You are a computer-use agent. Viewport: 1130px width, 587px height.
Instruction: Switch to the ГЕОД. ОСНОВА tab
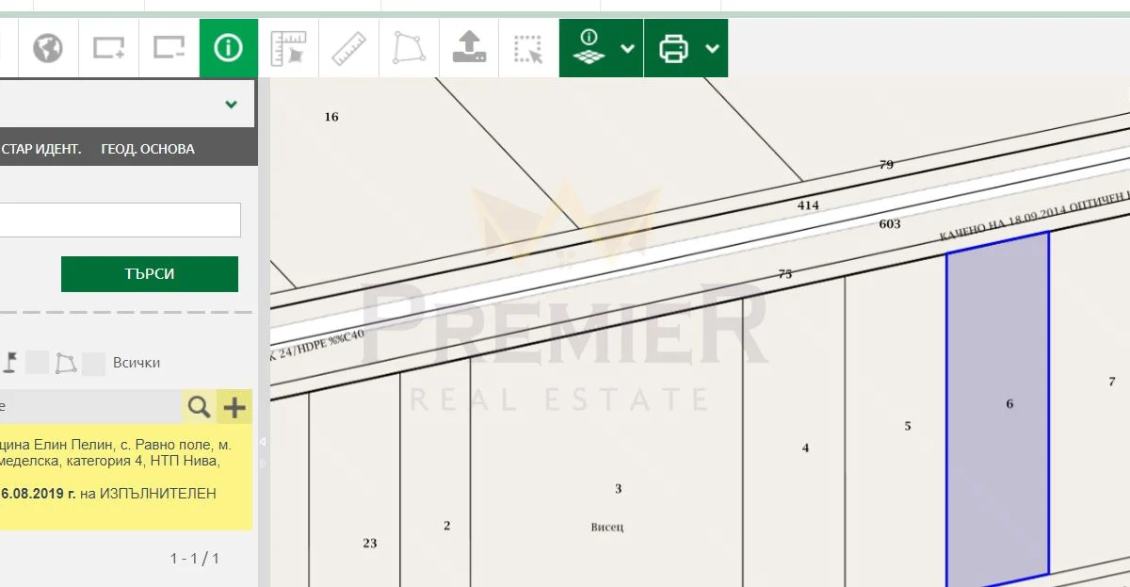pyautogui.click(x=148, y=149)
